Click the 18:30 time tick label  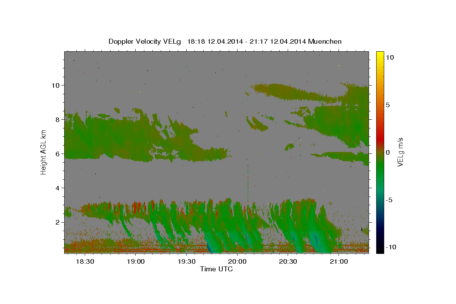coord(85,262)
